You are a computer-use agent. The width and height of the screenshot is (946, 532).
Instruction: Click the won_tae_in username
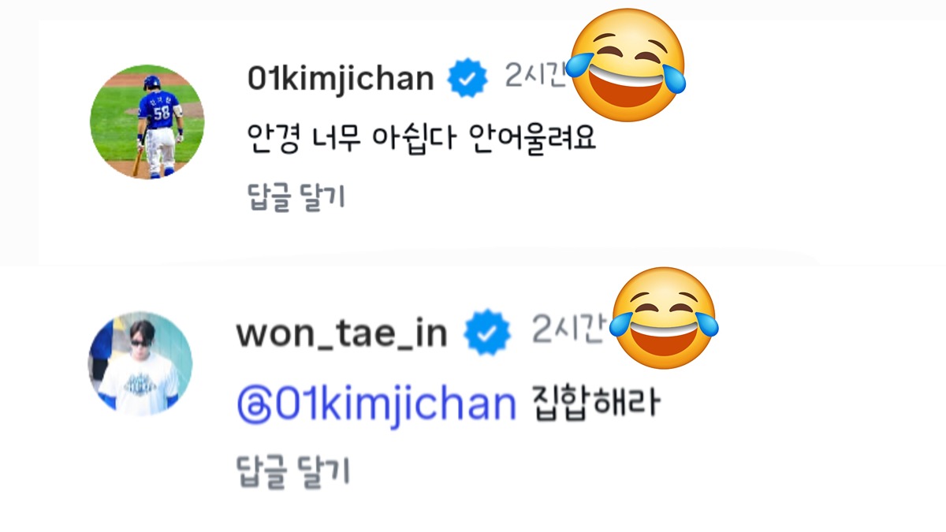341,333
